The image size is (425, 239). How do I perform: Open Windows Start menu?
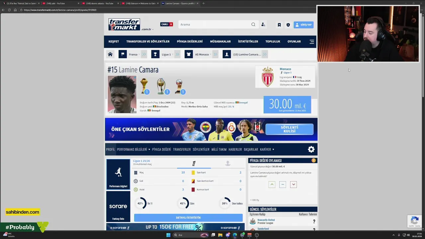[x=168, y=235]
